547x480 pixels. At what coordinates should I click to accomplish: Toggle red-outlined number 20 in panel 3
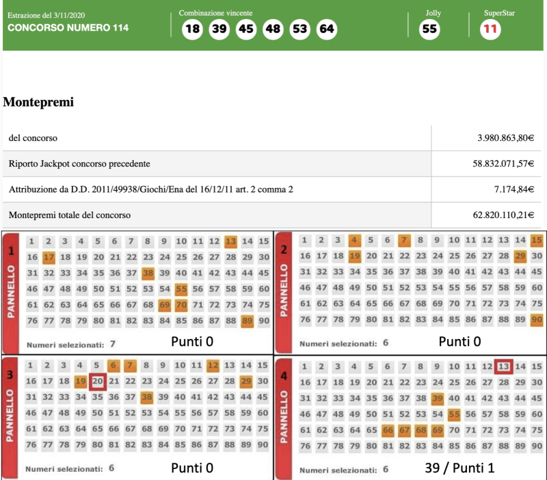(x=97, y=380)
